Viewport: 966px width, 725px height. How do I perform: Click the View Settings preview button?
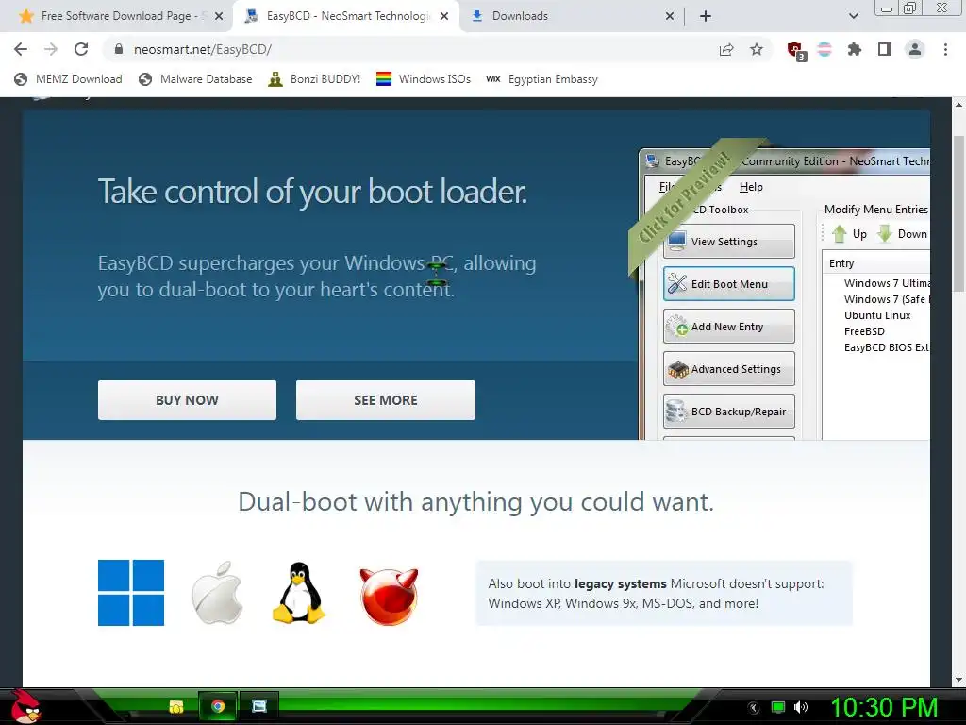(x=729, y=241)
